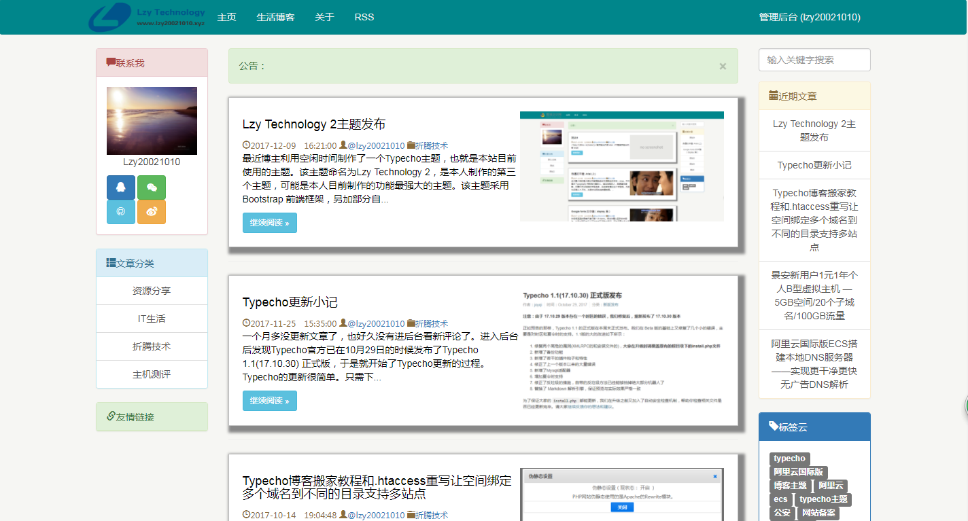Click the sunset avatar photo
The width and height of the screenshot is (968, 521).
(152, 121)
